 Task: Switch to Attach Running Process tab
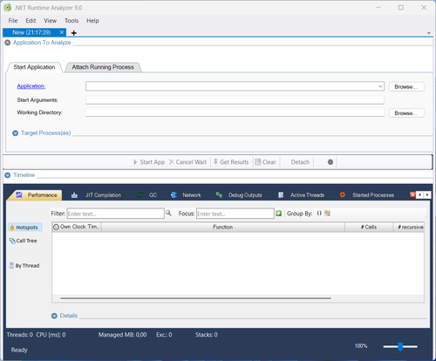(103, 67)
